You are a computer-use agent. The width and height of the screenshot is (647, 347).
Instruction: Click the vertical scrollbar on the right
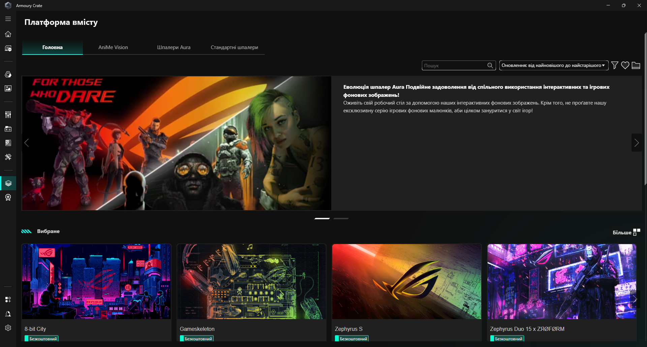pyautogui.click(x=645, y=109)
